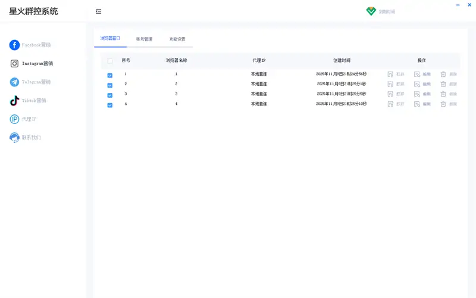Open Instagram营销 in the sidebar
Viewport: 476px width, 298px height.
[32, 64]
